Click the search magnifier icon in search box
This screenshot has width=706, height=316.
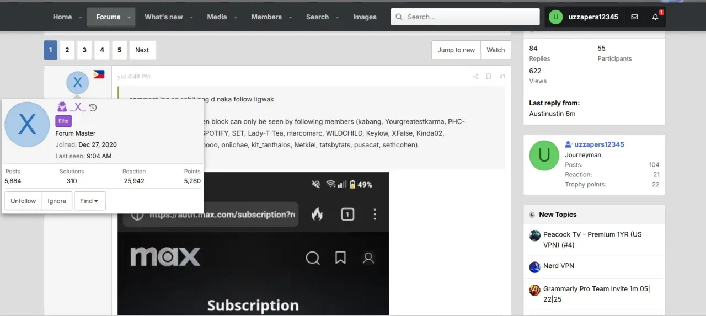(x=399, y=17)
